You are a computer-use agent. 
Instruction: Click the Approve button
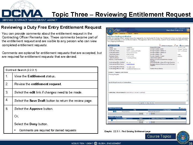click(142, 103)
